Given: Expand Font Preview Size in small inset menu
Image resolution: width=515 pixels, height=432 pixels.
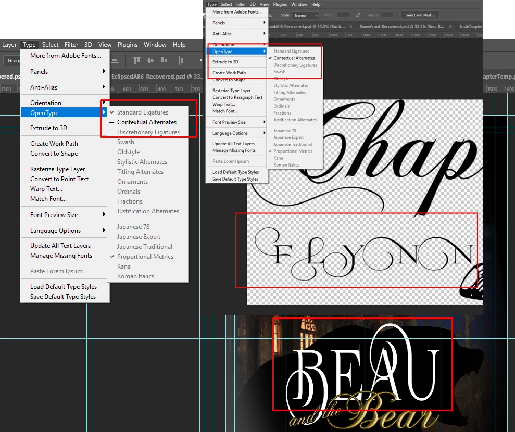Looking at the screenshot, I should pyautogui.click(x=264, y=122).
